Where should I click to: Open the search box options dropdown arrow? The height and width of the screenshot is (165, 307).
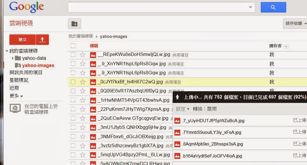(251, 7)
